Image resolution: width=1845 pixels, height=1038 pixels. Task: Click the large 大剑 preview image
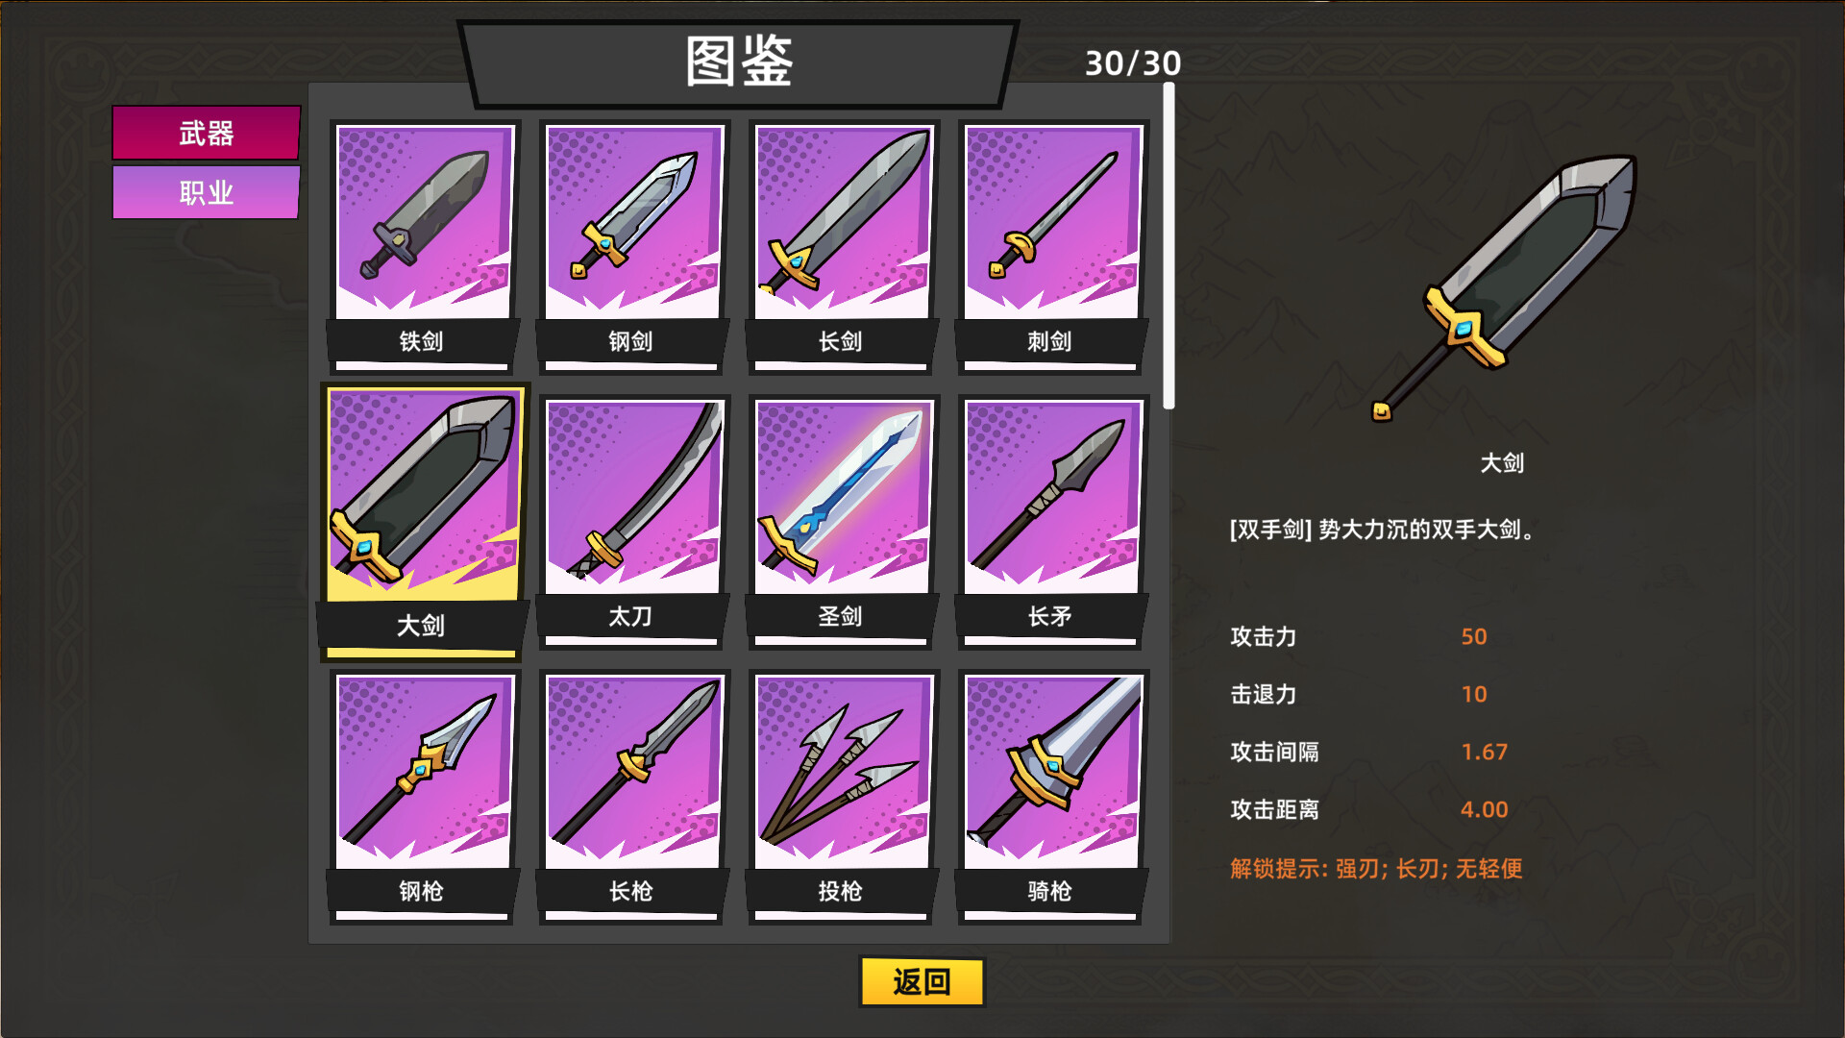1503,288
